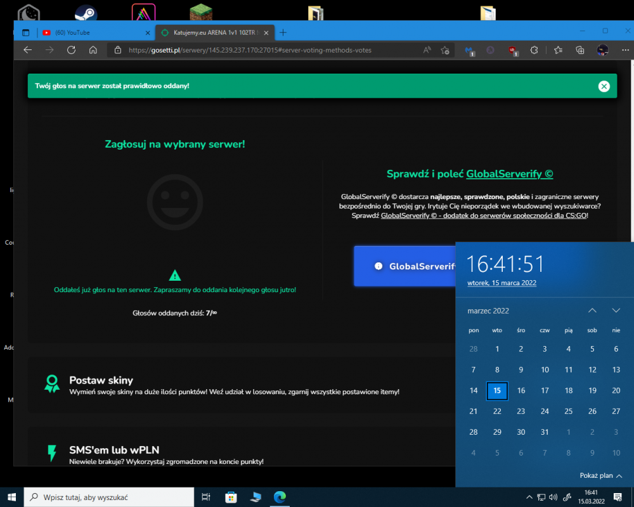Viewport: 634px width, 507px height.
Task: Open Microsoft Store from the taskbar
Action: click(x=231, y=497)
